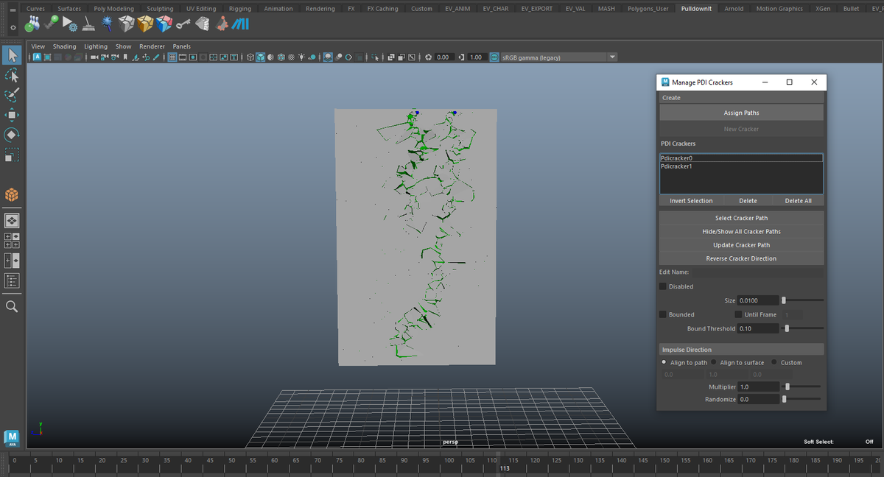This screenshot has width=884, height=477.
Task: Open the sRGB gamma color space dropdown
Action: (x=611, y=56)
